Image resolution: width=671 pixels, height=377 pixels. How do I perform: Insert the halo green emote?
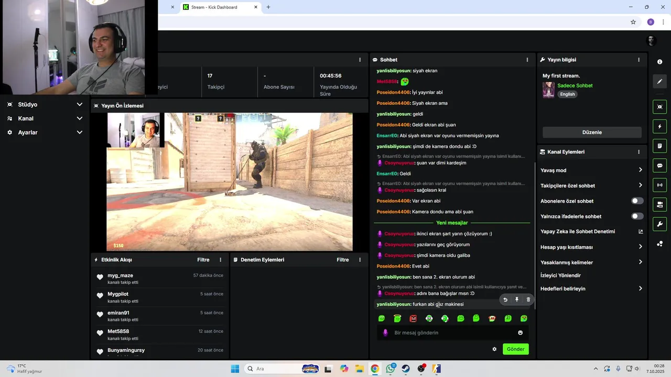397,318
